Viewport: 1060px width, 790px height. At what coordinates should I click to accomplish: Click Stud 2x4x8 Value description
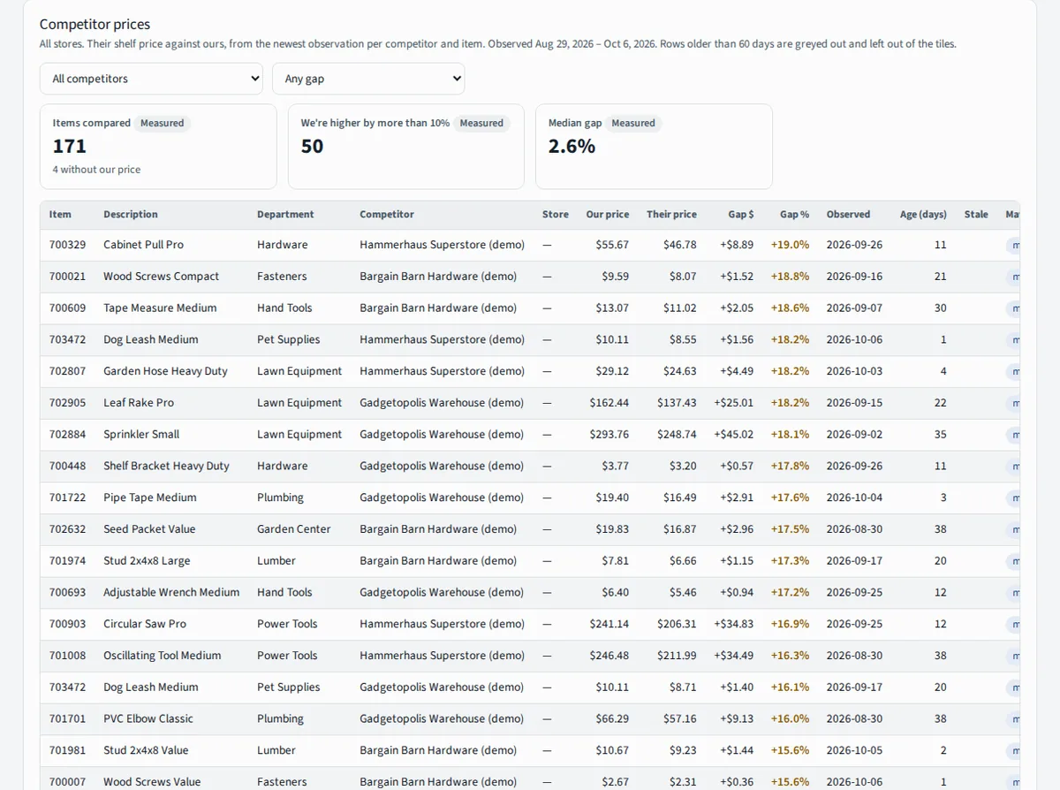[x=146, y=750]
